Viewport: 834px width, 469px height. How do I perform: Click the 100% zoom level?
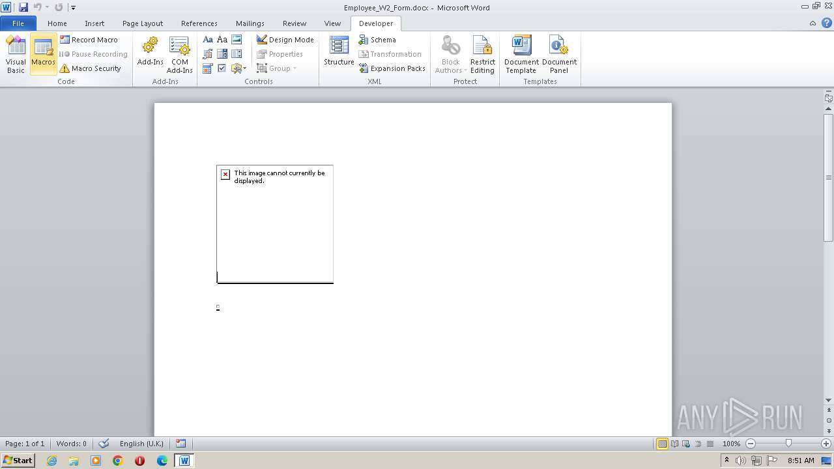pos(731,444)
